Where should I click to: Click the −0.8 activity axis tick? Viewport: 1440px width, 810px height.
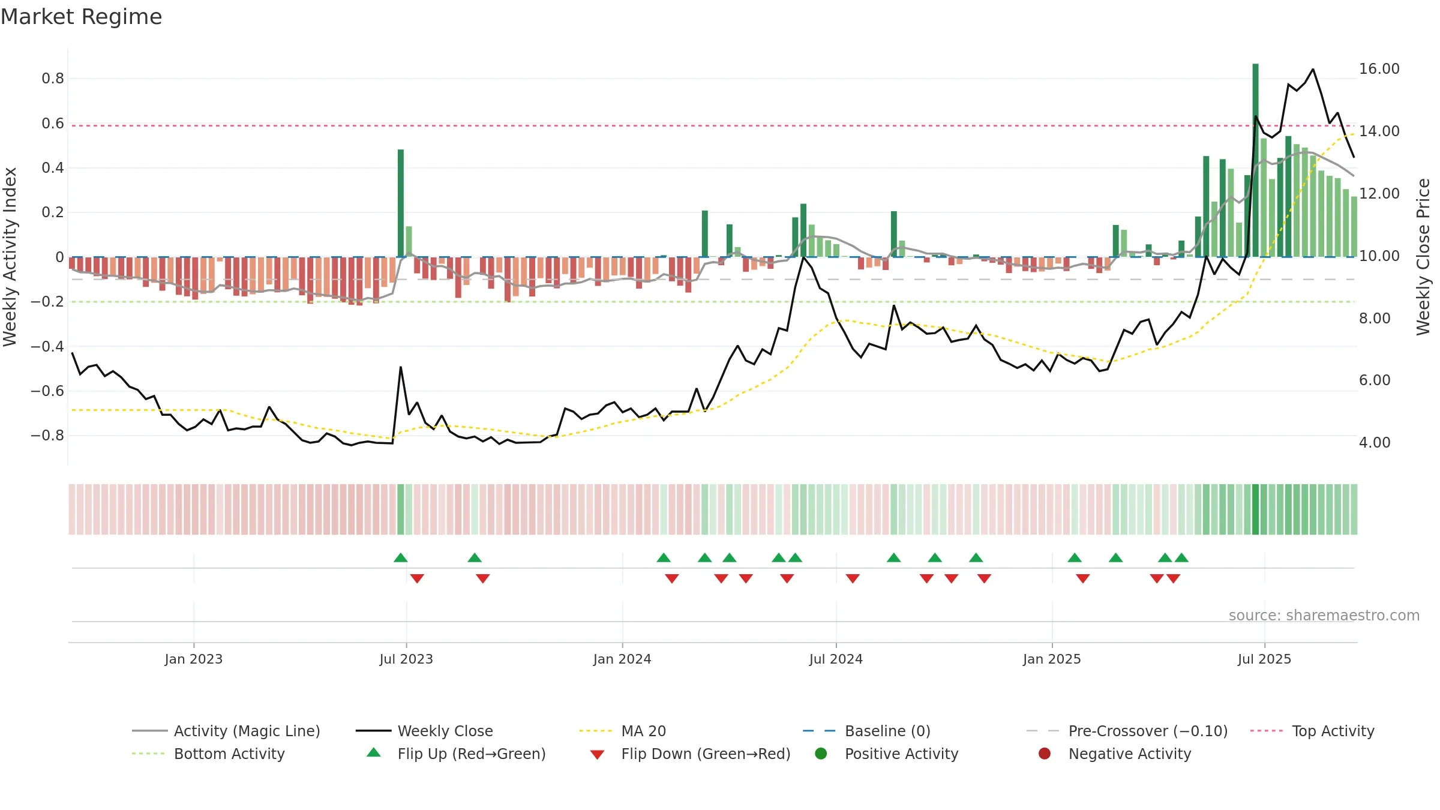[x=47, y=436]
